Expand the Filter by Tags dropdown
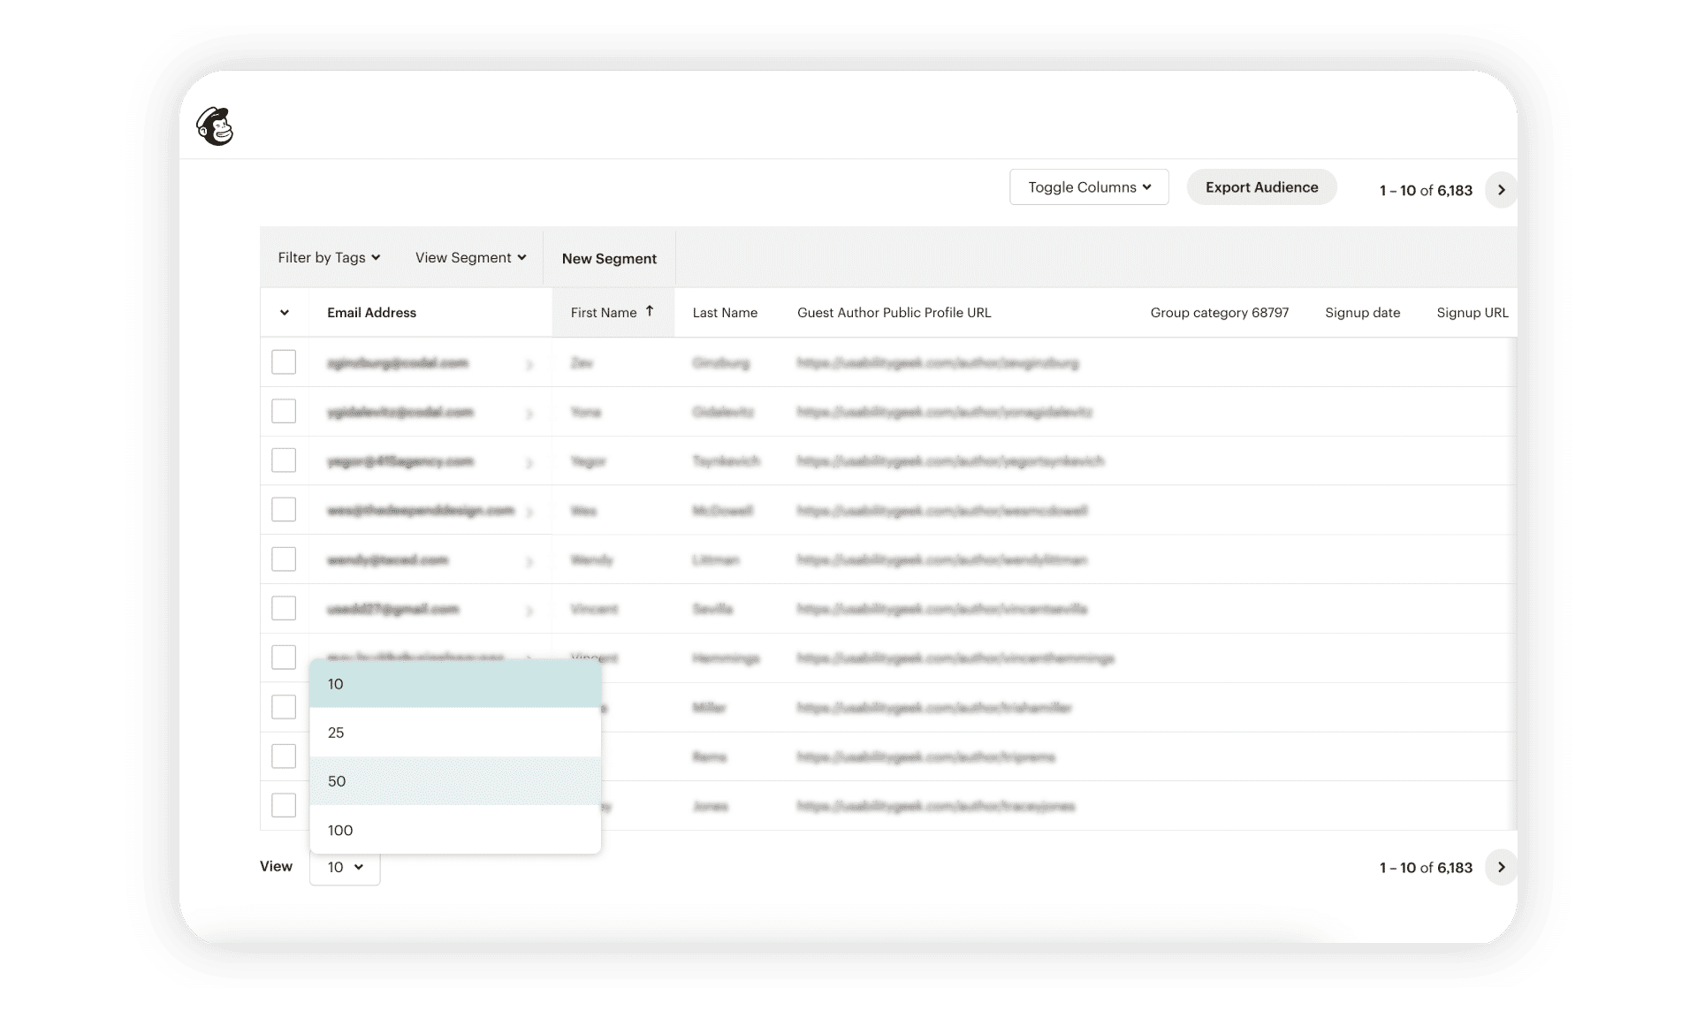 coord(329,257)
